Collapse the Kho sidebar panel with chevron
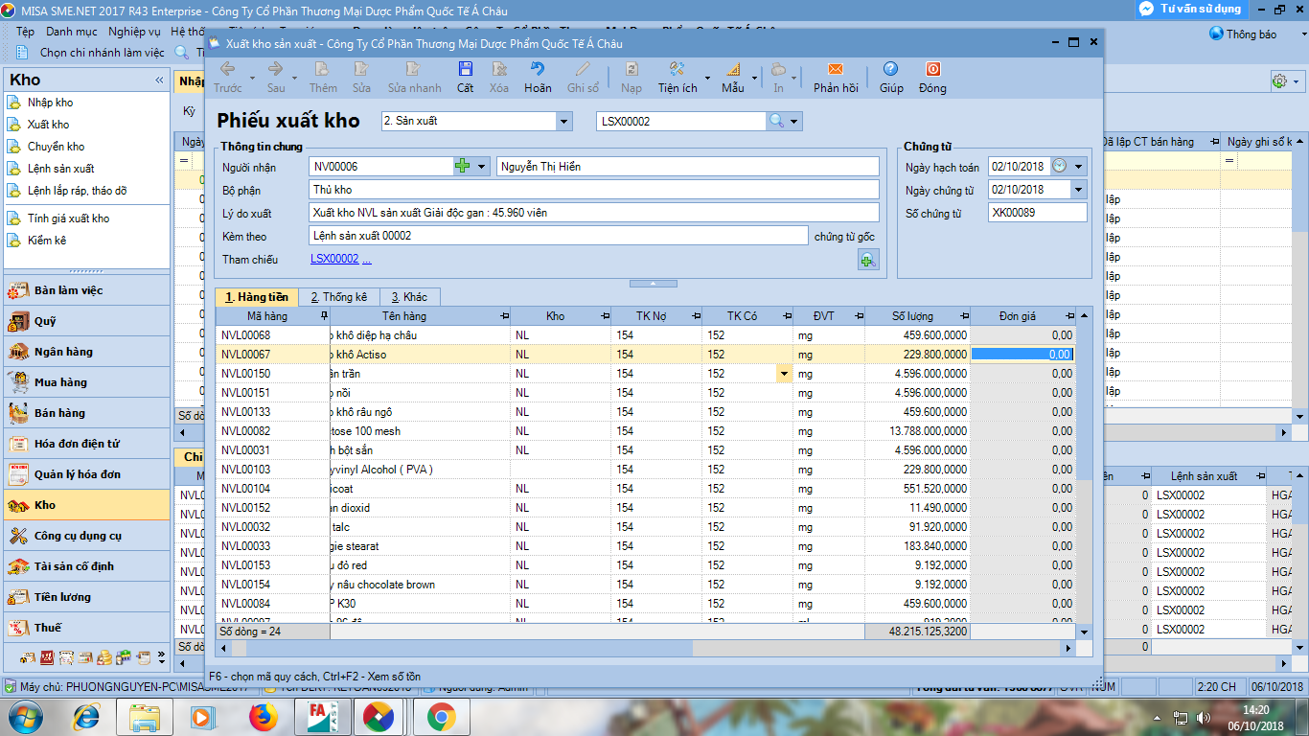Image resolution: width=1309 pixels, height=736 pixels. pyautogui.click(x=159, y=80)
